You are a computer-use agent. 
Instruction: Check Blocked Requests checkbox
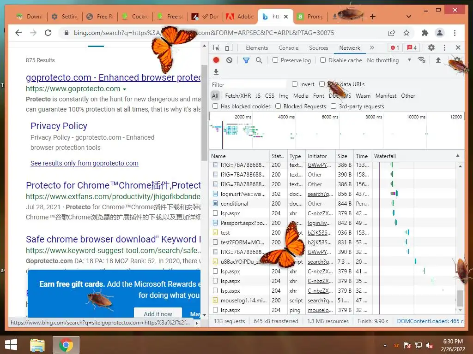[x=278, y=106]
